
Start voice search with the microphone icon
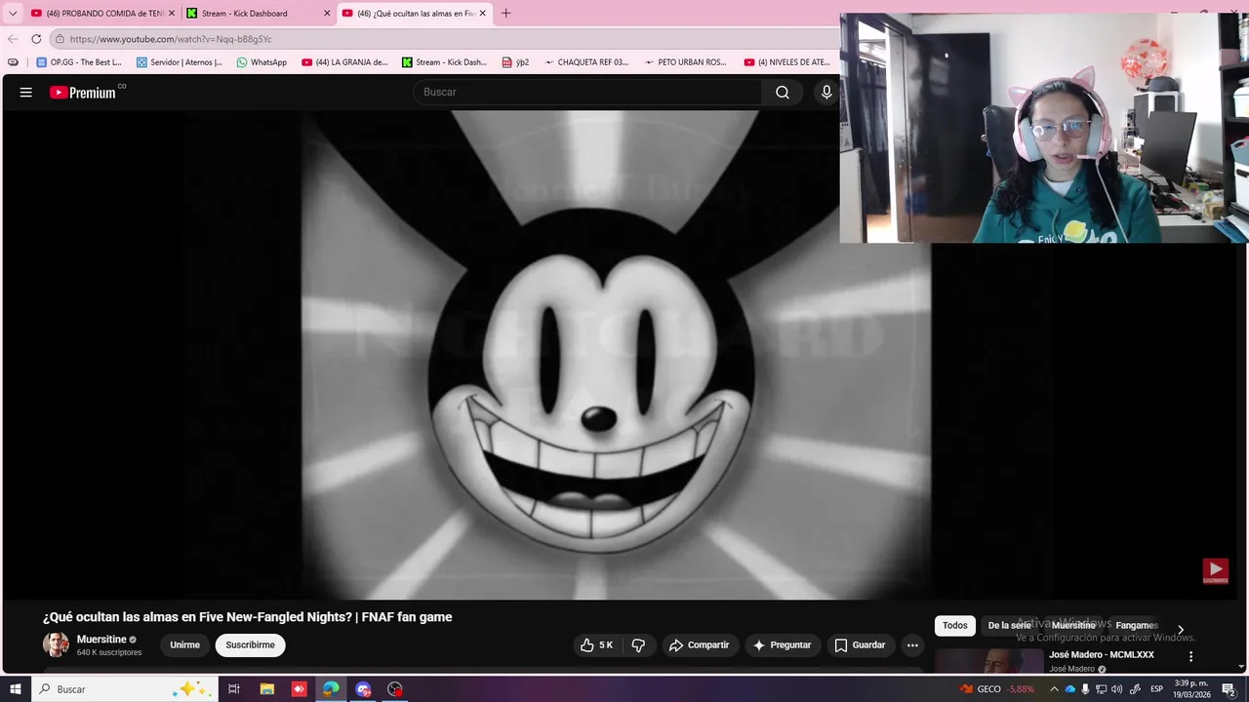click(826, 93)
